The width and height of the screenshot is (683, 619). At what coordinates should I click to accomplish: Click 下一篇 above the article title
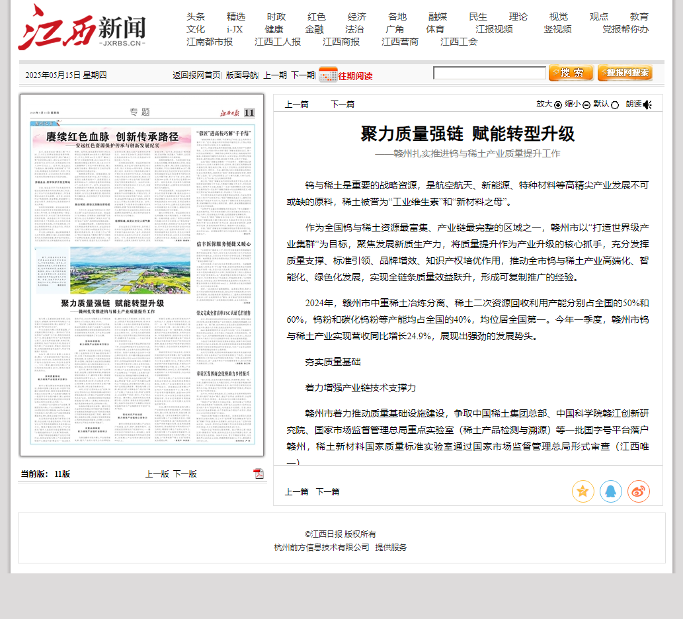pos(342,104)
